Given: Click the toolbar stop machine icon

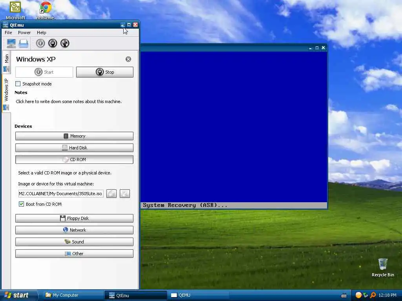Looking at the screenshot, I should point(53,43).
